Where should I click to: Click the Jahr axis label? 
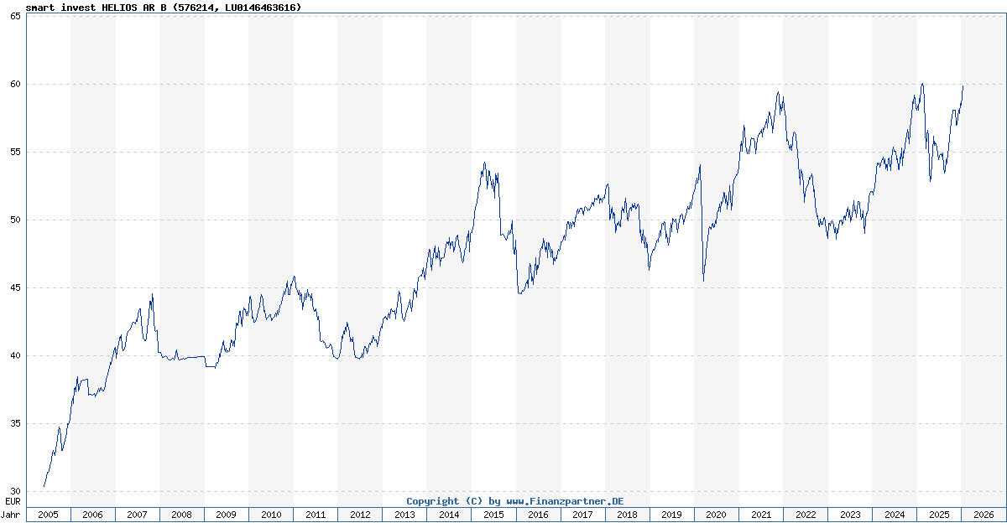point(12,515)
